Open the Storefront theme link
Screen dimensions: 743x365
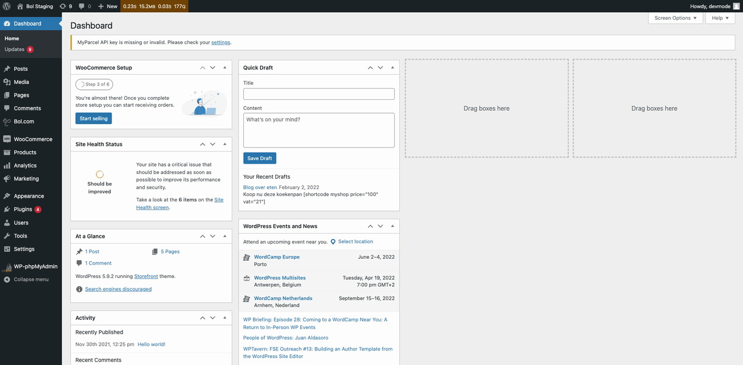tap(146, 276)
